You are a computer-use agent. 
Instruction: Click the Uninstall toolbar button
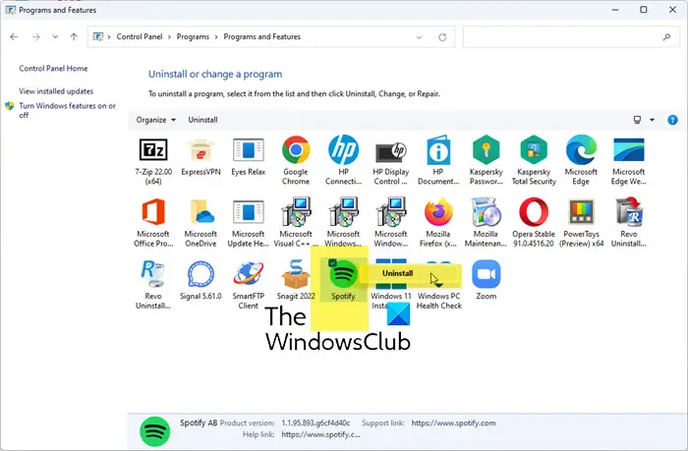[202, 120]
